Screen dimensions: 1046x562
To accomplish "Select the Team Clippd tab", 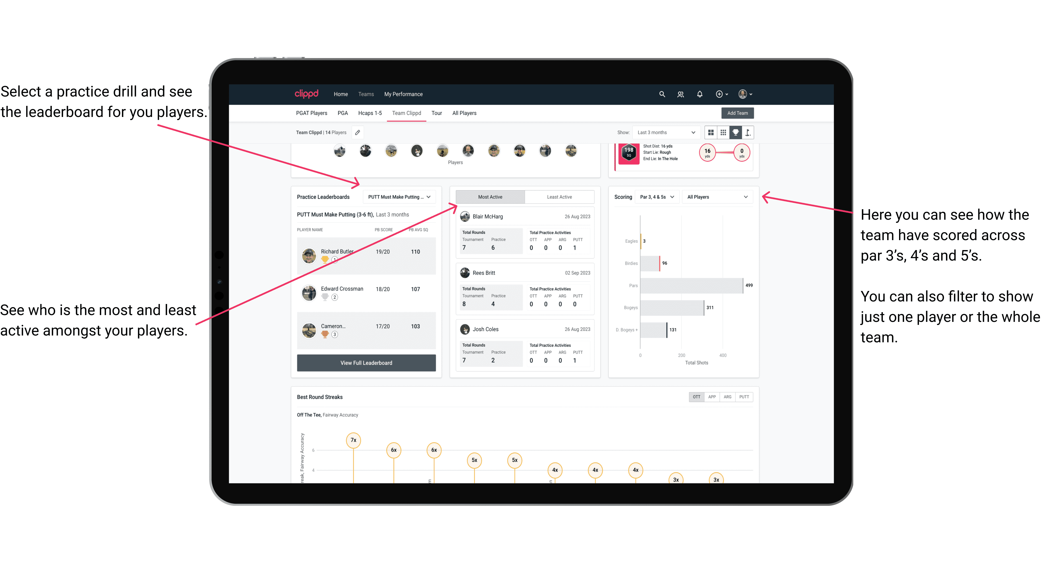I will (x=409, y=113).
